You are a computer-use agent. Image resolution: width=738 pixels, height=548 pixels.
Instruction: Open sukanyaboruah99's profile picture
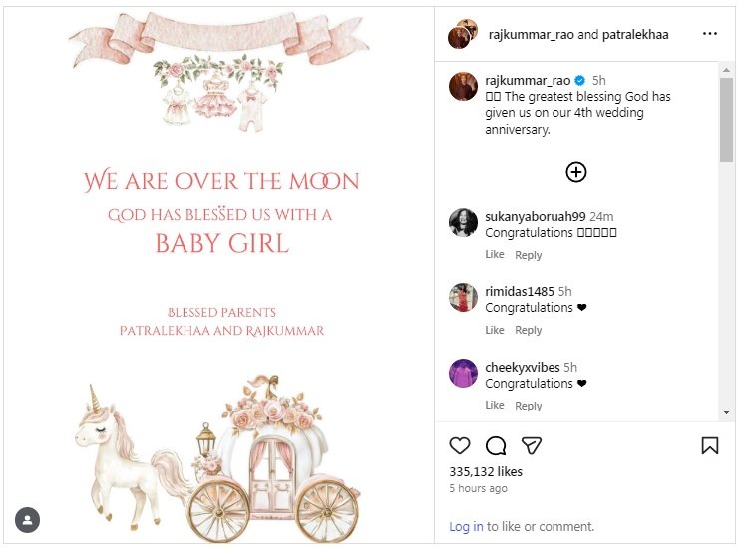click(464, 222)
